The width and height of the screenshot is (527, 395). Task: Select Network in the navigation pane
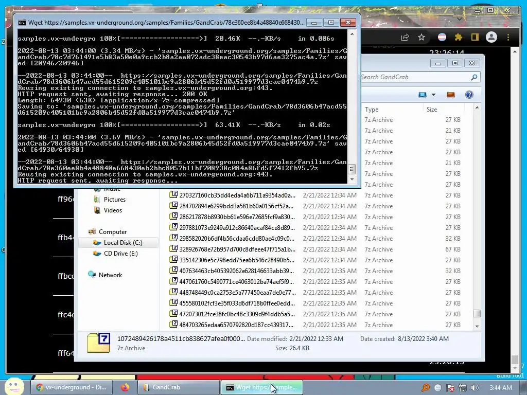click(x=110, y=275)
